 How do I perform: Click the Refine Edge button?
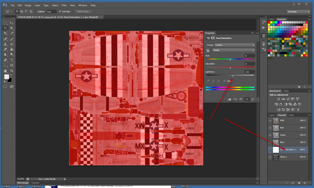point(83,12)
